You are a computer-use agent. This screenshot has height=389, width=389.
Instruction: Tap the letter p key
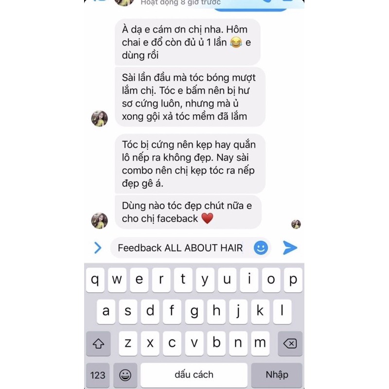tap(293, 280)
